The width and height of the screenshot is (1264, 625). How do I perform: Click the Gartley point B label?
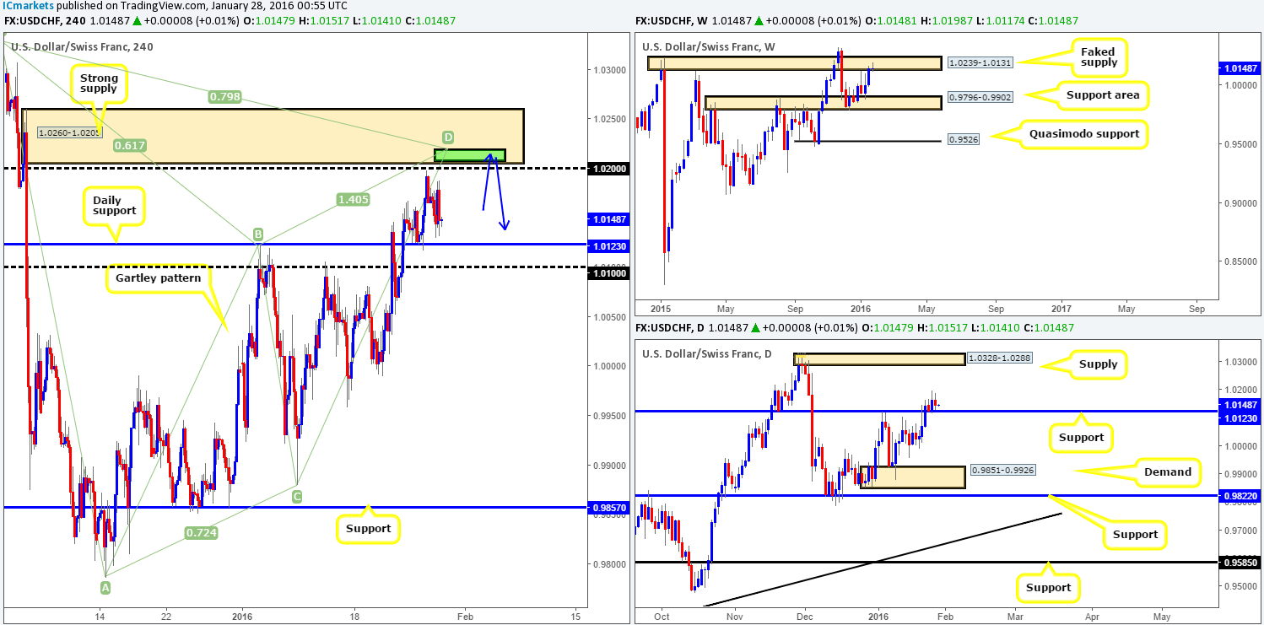click(x=259, y=234)
